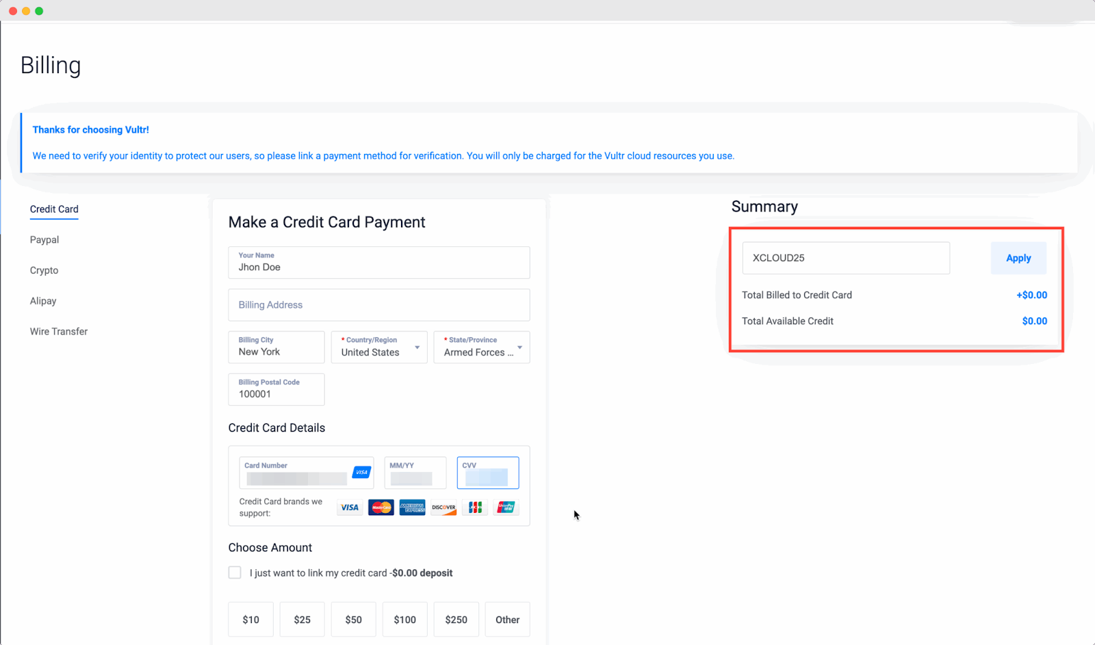Image resolution: width=1095 pixels, height=645 pixels.
Task: Click the CVV entry field
Action: [487, 472]
